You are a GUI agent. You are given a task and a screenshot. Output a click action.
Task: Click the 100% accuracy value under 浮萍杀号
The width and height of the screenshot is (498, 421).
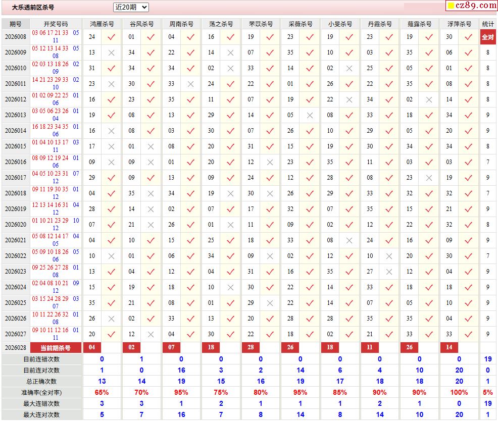point(459,392)
